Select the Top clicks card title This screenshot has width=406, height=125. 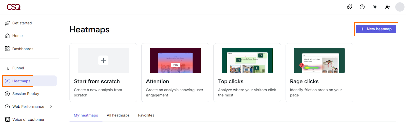point(231,81)
